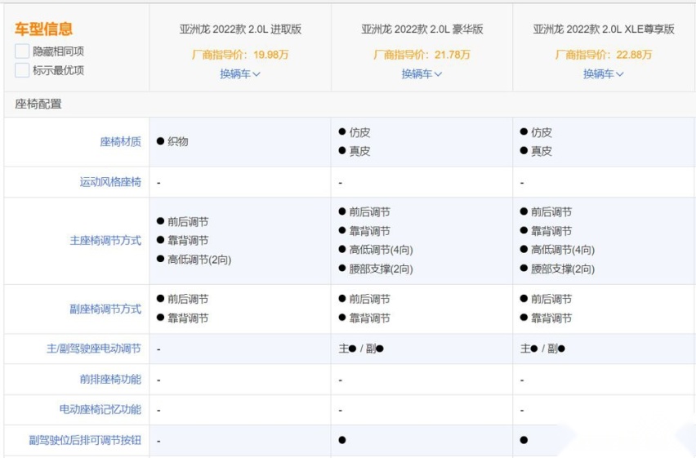Viewport: 696px width, 458px height.
Task: Select the 亚洲龙 2022款 2.0L 进取版 title
Action: click(241, 29)
